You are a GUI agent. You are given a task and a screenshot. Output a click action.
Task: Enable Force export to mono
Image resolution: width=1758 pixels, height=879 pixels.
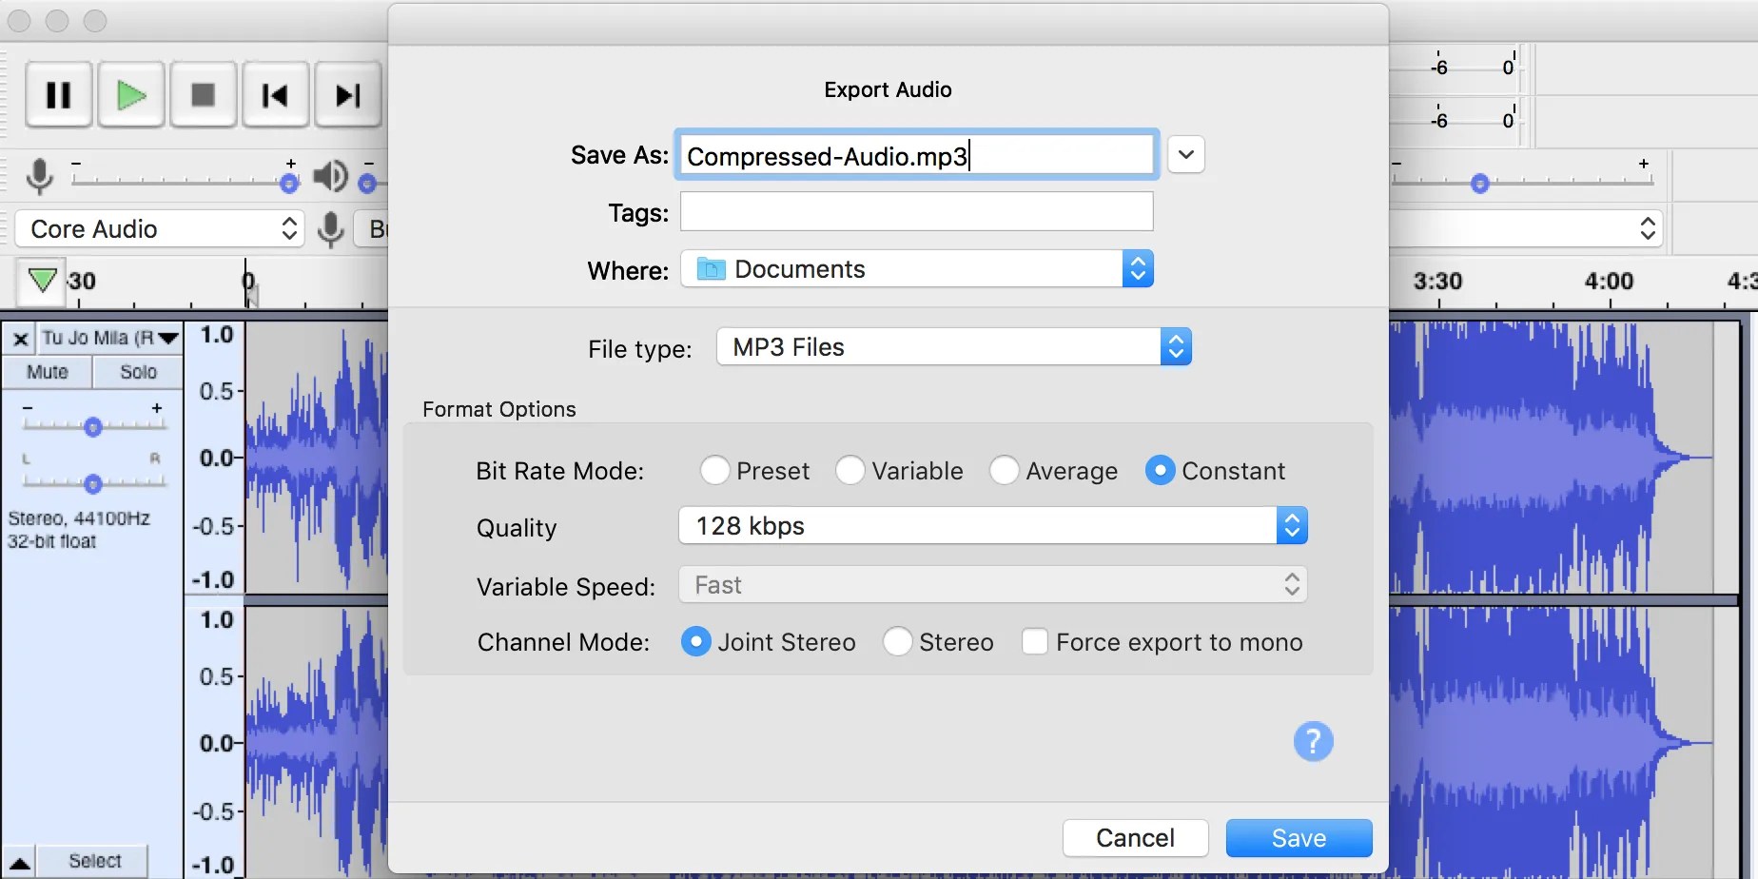[1035, 641]
